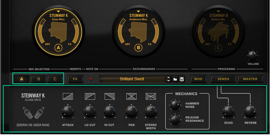The width and height of the screenshot is (270, 135).
Task: Click the PAN knob
Action: coord(132,111)
